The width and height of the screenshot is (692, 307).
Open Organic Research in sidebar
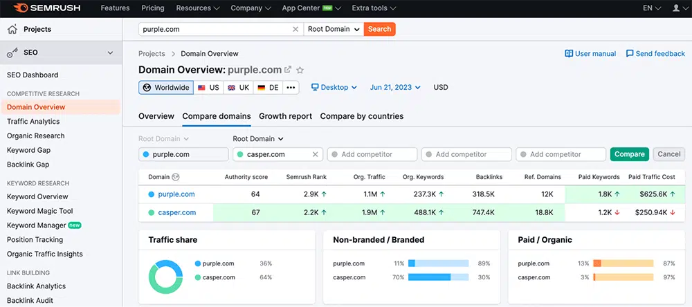click(x=36, y=136)
